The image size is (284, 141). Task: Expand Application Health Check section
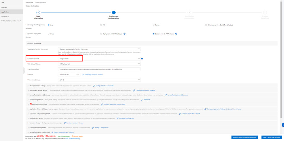click(x=28, y=104)
